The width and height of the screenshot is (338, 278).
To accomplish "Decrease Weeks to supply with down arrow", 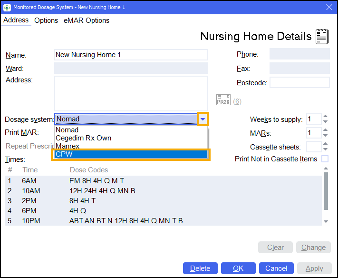I will point(326,122).
